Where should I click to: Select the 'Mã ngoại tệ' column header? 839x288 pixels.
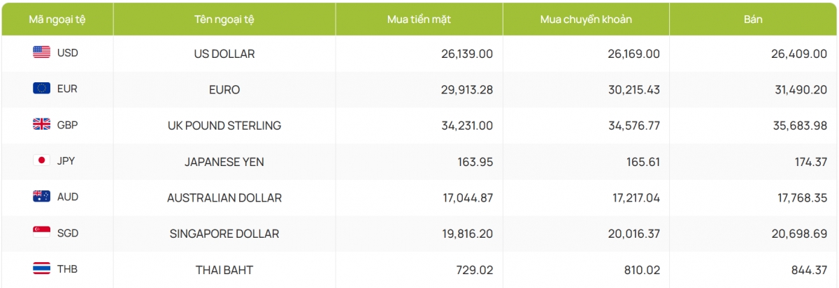[57, 20]
